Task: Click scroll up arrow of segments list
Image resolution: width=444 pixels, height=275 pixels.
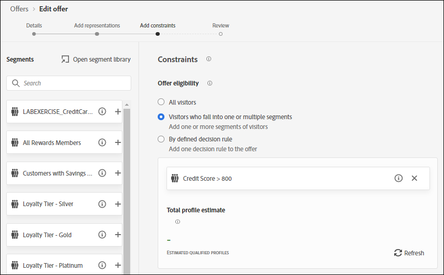Action: click(127, 105)
